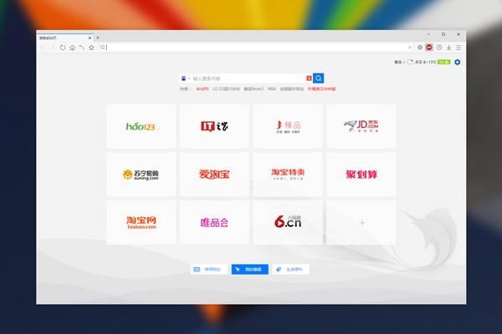Click the address bar magnifier icon
The height and width of the screenshot is (334, 502).
(102, 48)
